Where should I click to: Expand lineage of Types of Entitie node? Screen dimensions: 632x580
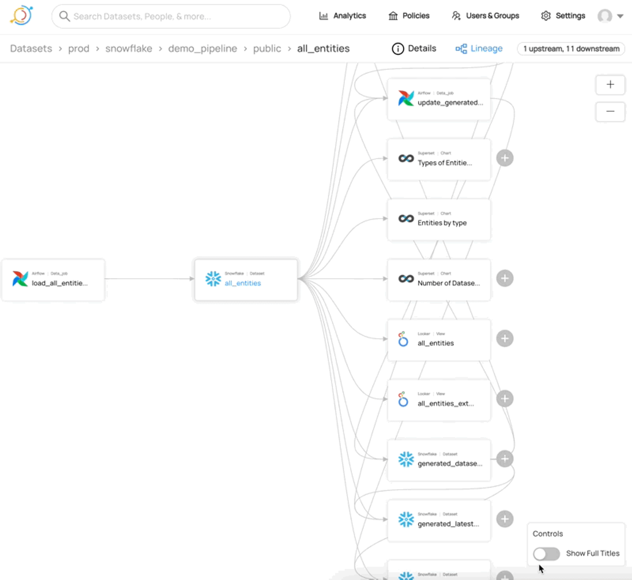click(505, 158)
